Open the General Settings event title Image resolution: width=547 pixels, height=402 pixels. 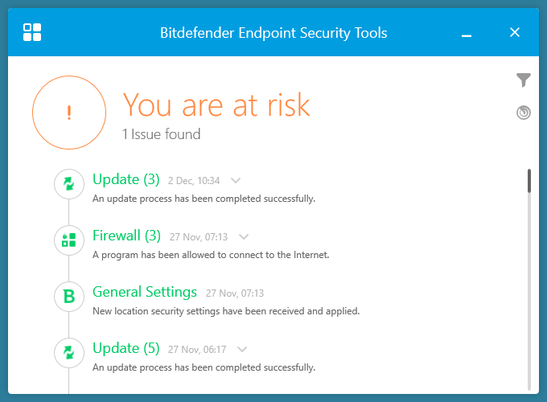click(145, 292)
